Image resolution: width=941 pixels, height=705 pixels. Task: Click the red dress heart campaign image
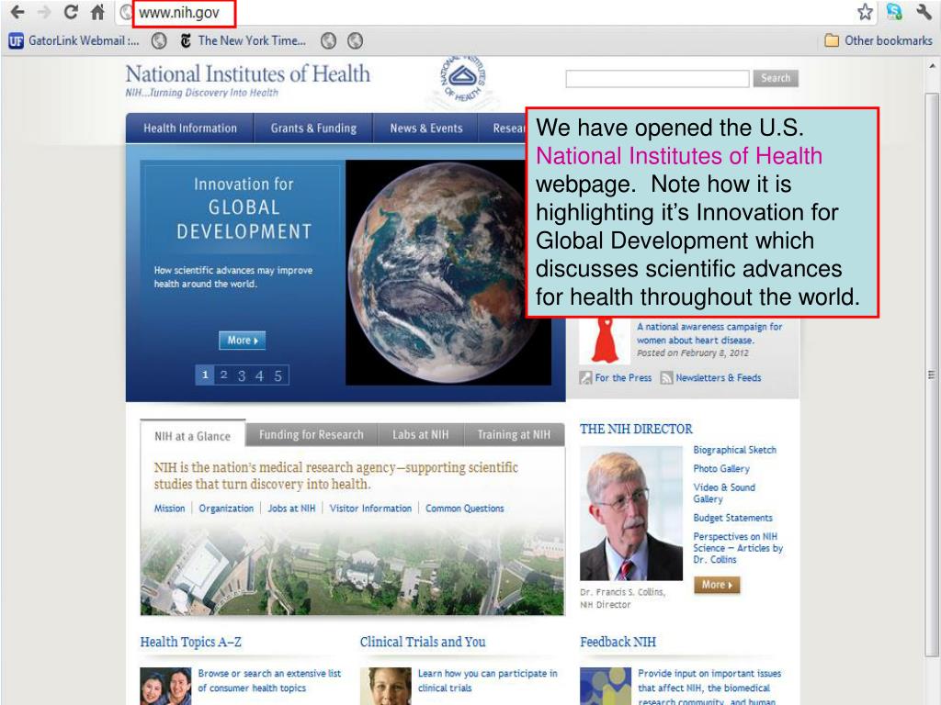605,340
